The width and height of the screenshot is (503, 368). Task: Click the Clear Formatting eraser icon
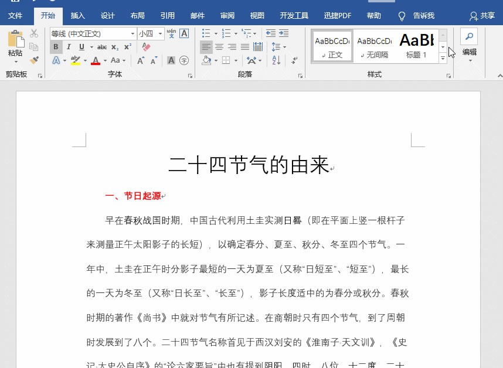147,47
